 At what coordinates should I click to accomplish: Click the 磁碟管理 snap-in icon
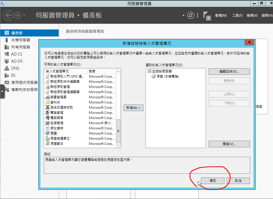click(x=47, y=123)
